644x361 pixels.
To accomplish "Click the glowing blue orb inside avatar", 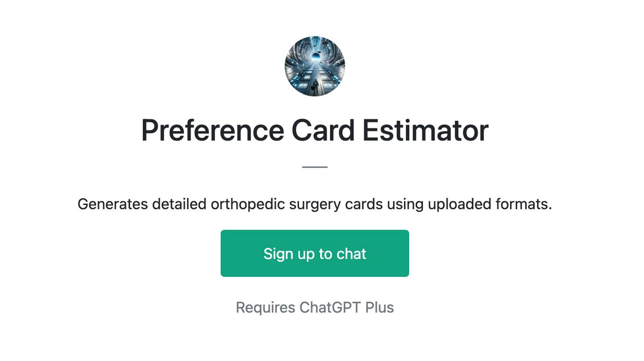I will (x=315, y=57).
